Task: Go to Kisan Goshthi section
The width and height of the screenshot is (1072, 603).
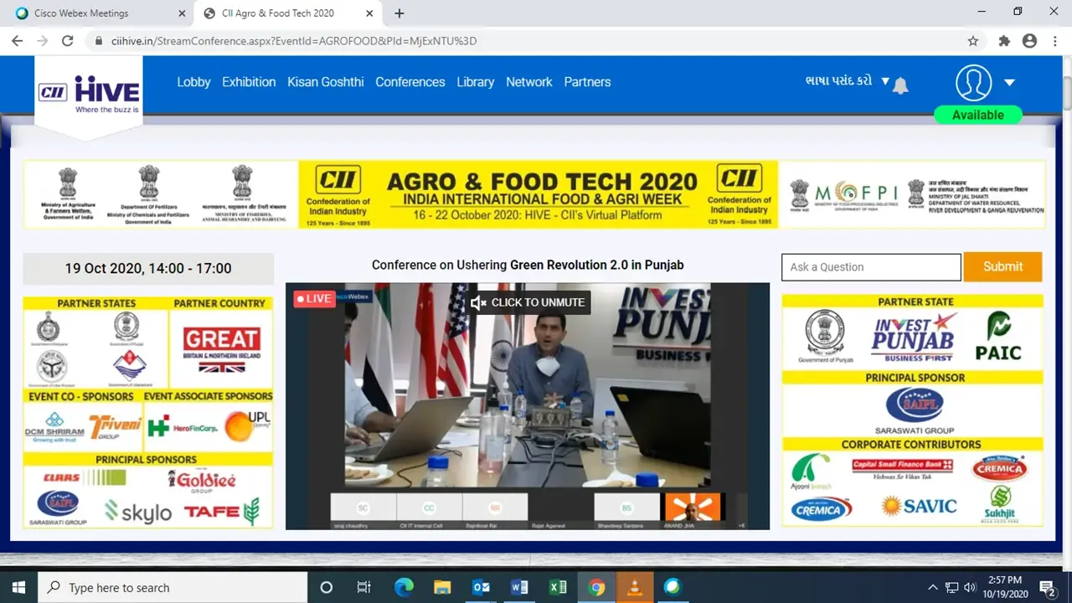Action: click(326, 82)
